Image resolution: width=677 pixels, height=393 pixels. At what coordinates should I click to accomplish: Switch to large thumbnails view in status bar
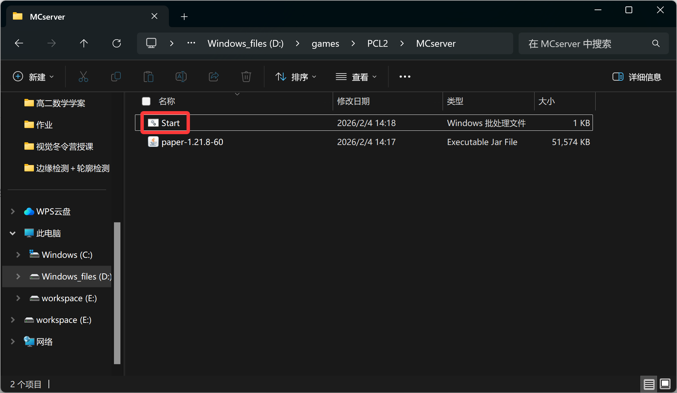[665, 384]
